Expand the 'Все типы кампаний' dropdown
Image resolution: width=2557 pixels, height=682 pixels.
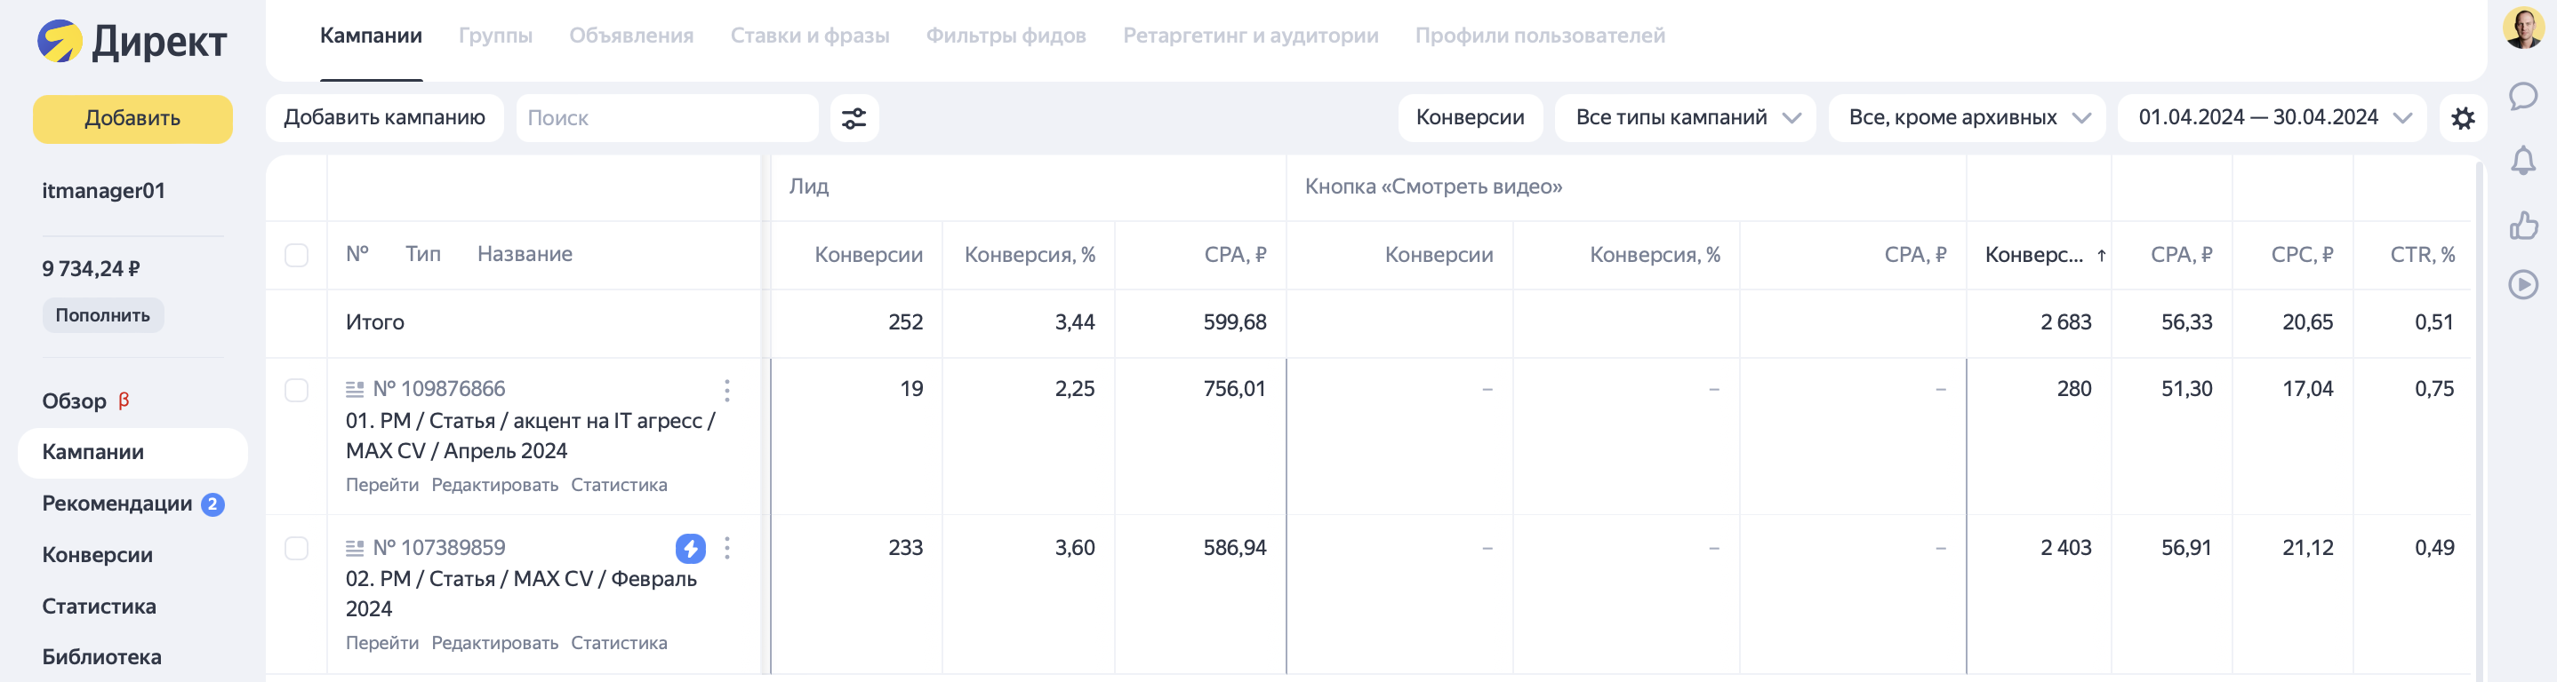1686,118
